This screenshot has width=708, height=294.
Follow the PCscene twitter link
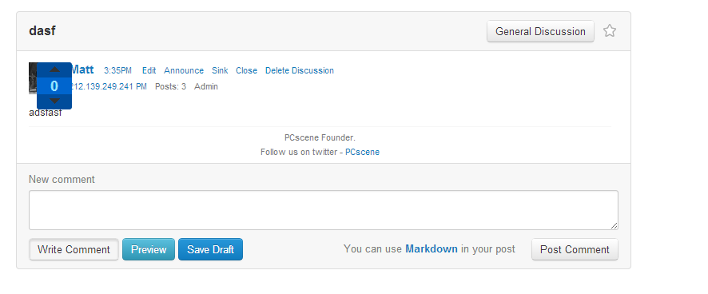(x=363, y=153)
